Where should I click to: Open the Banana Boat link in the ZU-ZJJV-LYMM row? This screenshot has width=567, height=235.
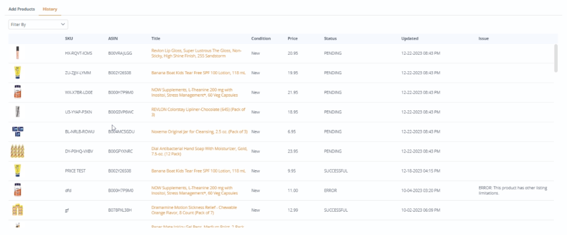(x=198, y=73)
